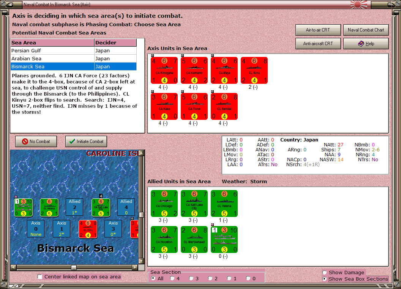
Task: Click the Salt Lake City counter on the map
Action: point(101,207)
